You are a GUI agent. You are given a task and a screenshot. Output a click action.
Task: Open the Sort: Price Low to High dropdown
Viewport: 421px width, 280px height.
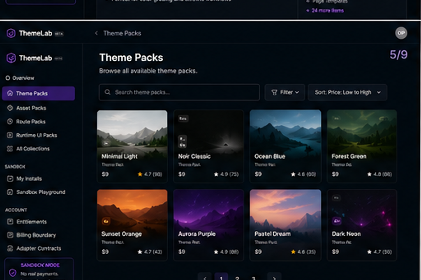347,92
